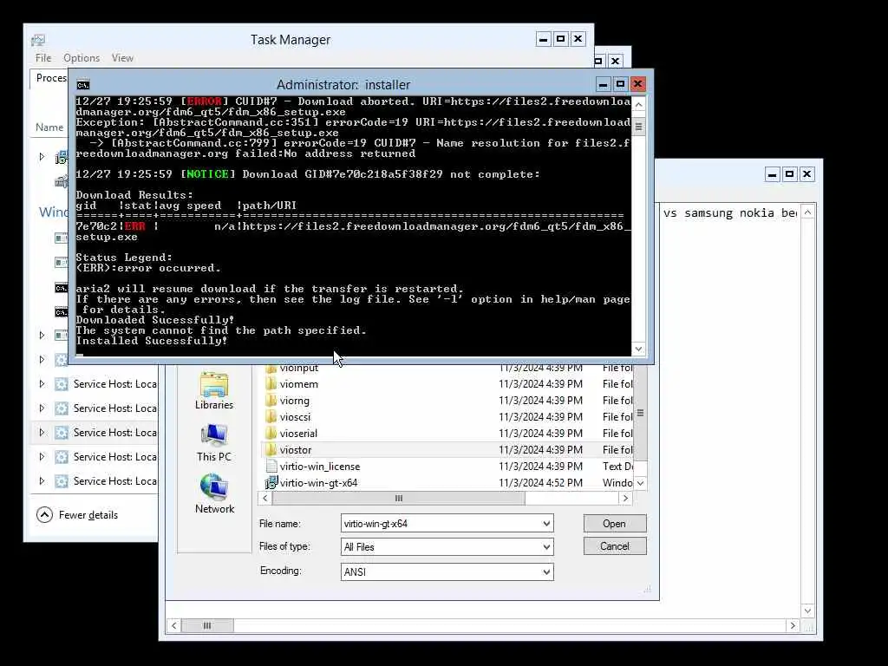Click the Cancel button in file dialog

[615, 546]
